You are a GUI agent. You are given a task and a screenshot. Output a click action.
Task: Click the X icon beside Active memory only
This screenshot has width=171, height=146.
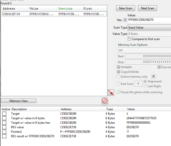pos(154,77)
